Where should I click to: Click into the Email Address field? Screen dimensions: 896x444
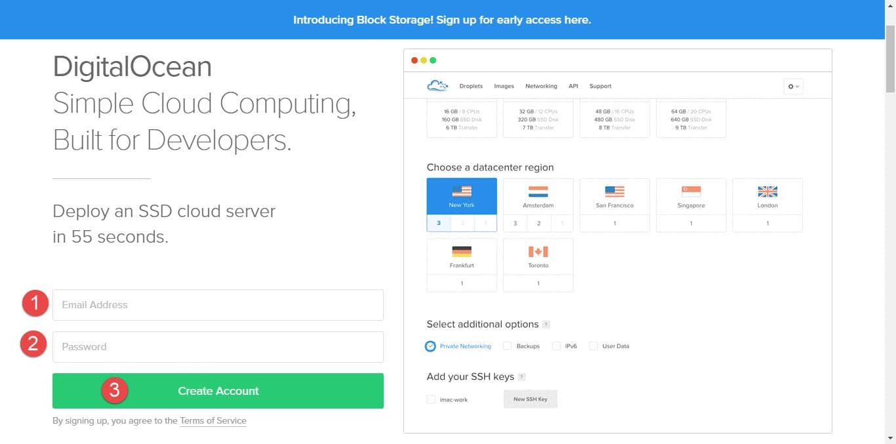tap(218, 305)
